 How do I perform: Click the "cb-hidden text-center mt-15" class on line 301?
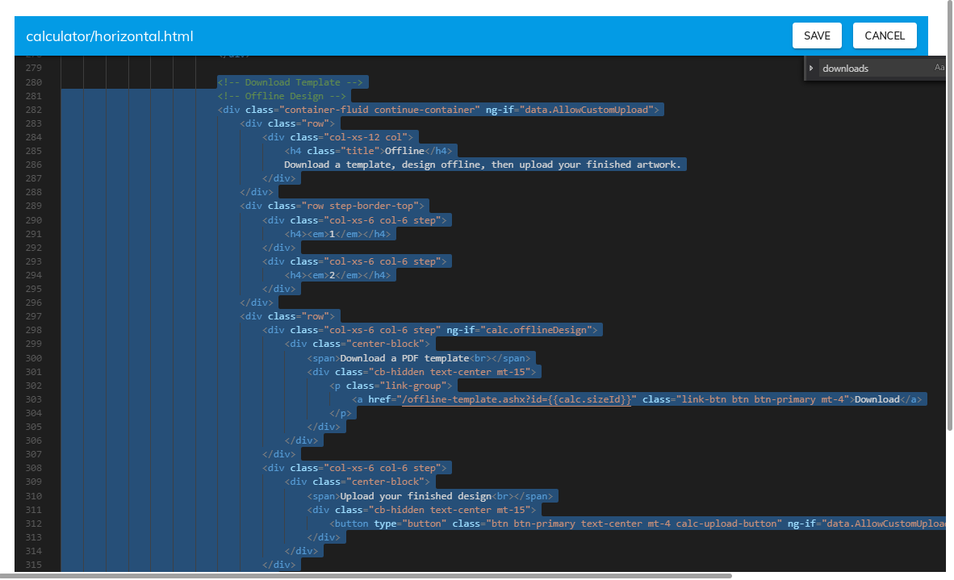(x=450, y=372)
